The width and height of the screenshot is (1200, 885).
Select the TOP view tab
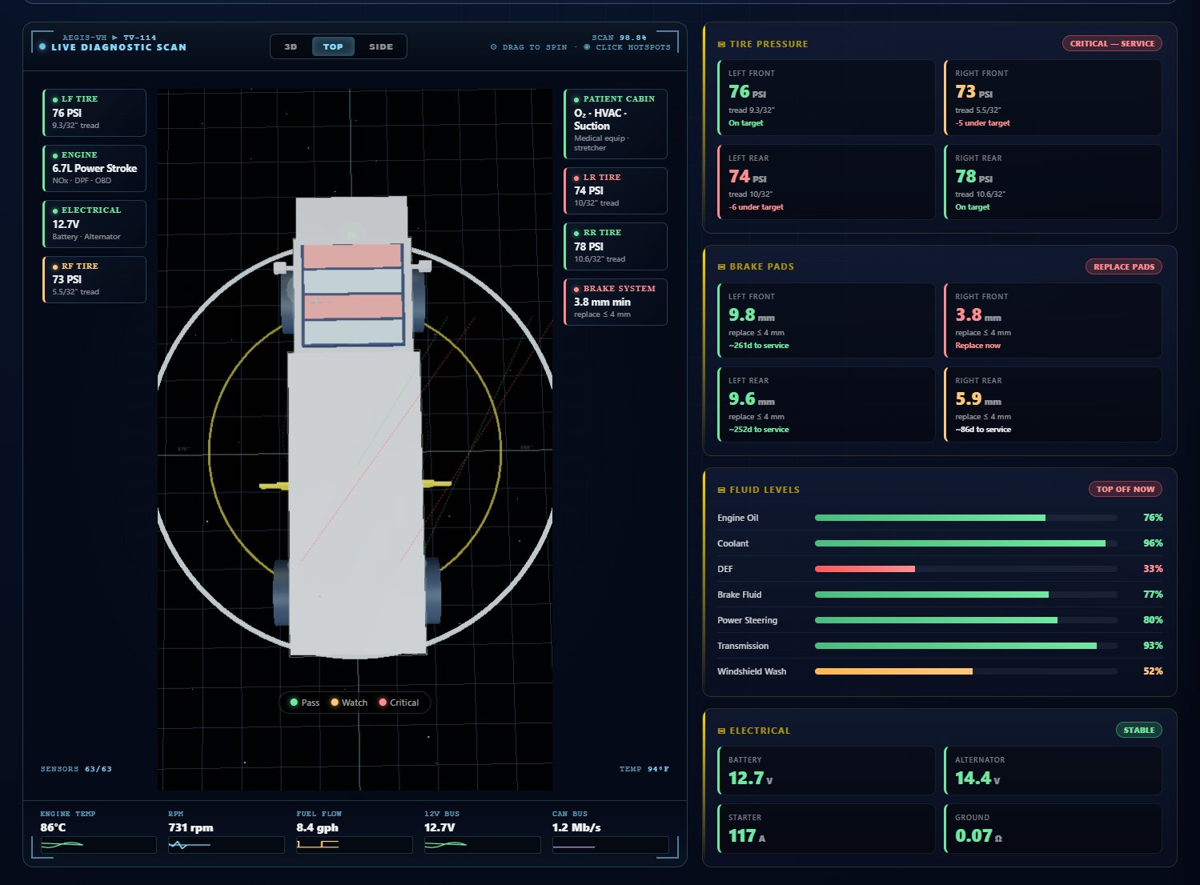[x=333, y=46]
